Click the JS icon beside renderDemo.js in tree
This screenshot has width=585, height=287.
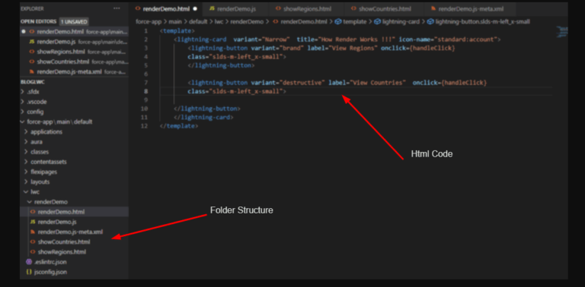(x=33, y=222)
